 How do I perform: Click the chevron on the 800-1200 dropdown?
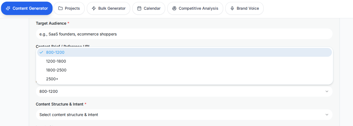(327, 91)
